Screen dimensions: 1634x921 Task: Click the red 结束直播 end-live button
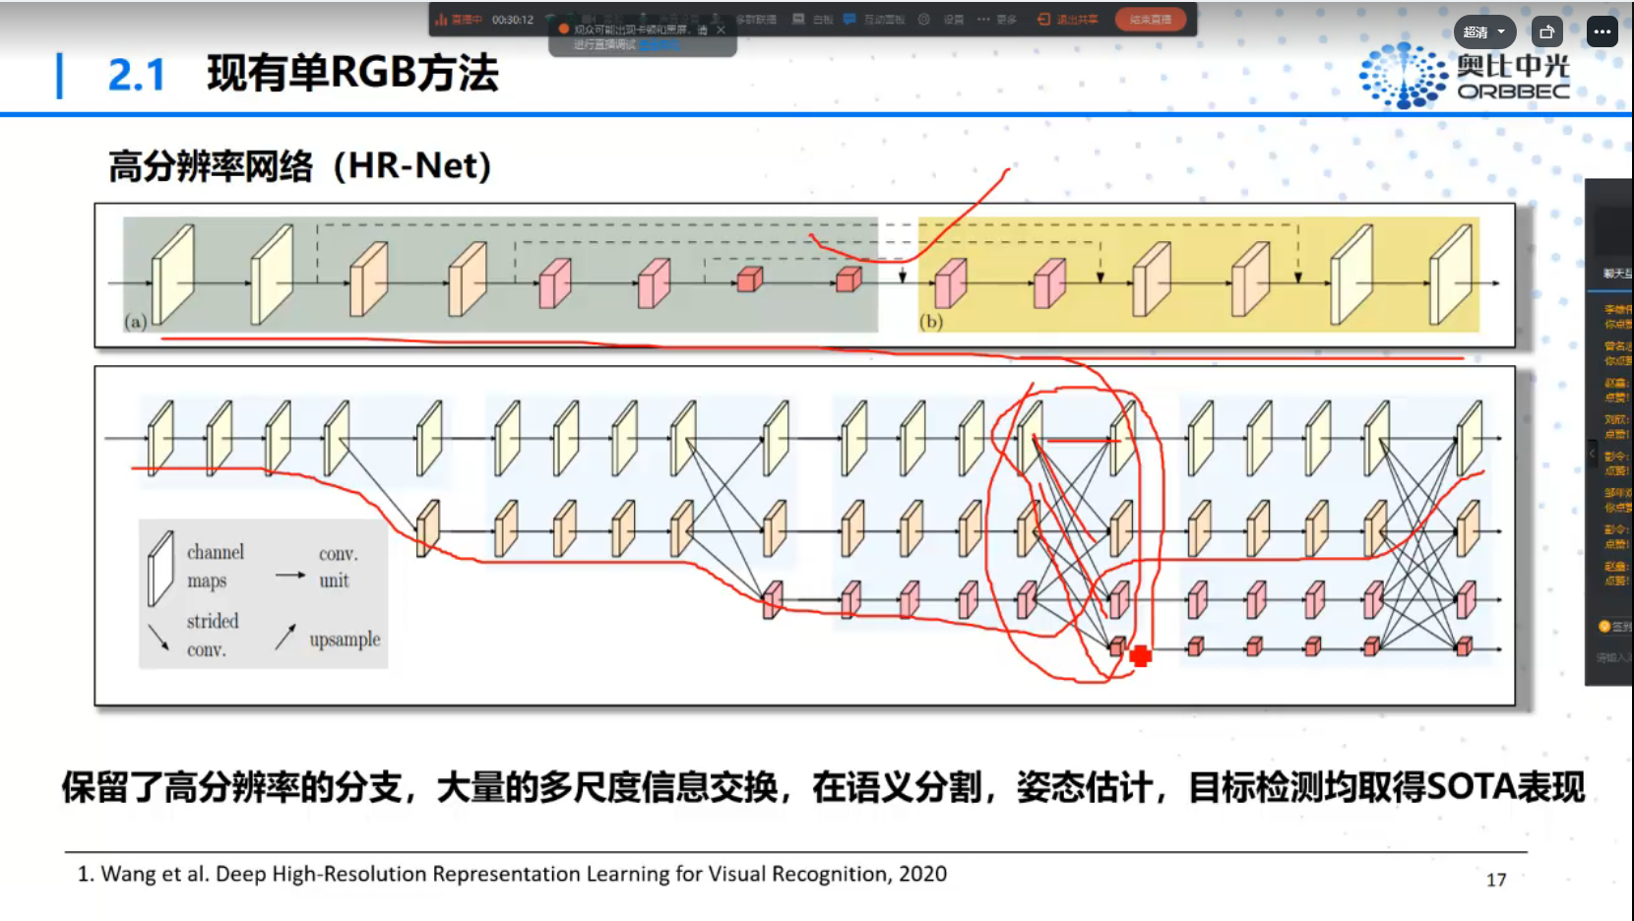click(x=1150, y=19)
